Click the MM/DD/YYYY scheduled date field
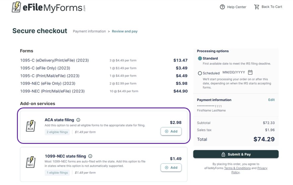The width and height of the screenshot is (293, 185). tap(234, 72)
